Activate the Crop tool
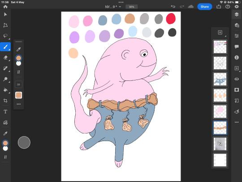This screenshot has height=182, width=242. pyautogui.click(x=5, y=101)
